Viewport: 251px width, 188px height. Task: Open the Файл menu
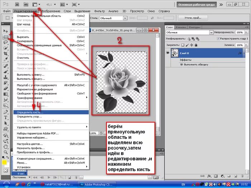(7, 11)
